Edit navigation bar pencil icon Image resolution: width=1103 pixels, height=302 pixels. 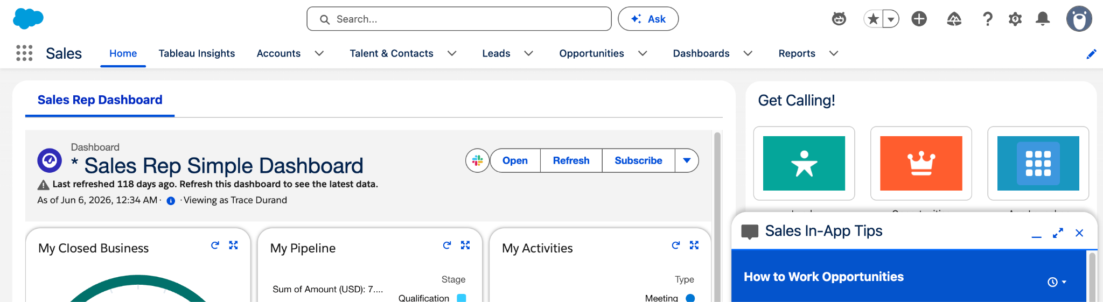1091,54
